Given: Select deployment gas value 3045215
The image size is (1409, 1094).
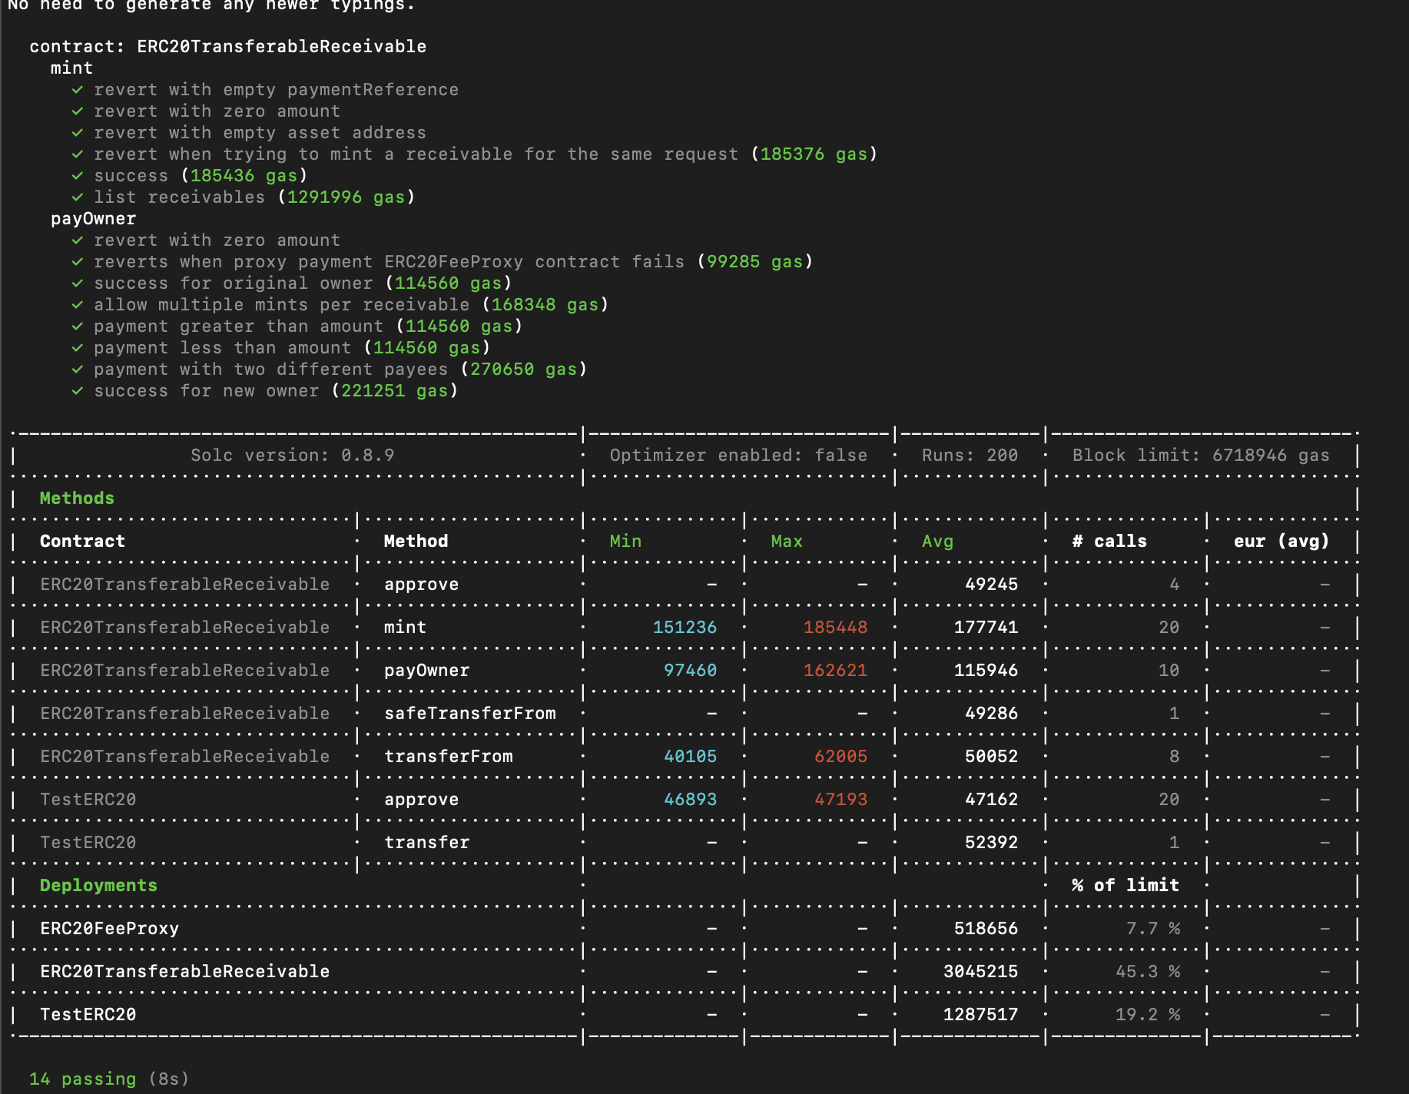Looking at the screenshot, I should tap(980, 972).
